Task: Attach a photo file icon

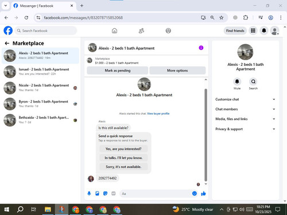Action: point(97,194)
